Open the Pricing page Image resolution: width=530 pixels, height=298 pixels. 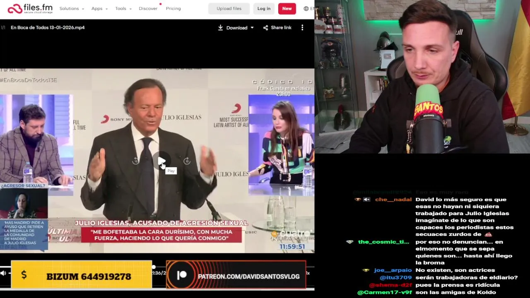point(173,9)
